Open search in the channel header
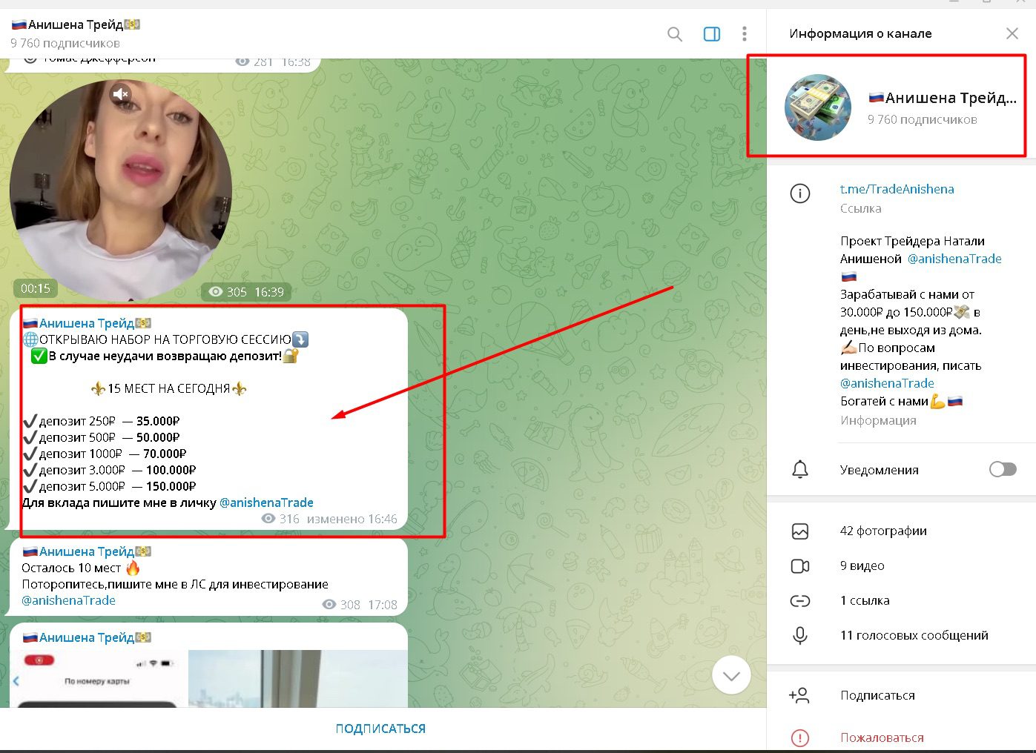Image resolution: width=1036 pixels, height=753 pixels. [674, 34]
